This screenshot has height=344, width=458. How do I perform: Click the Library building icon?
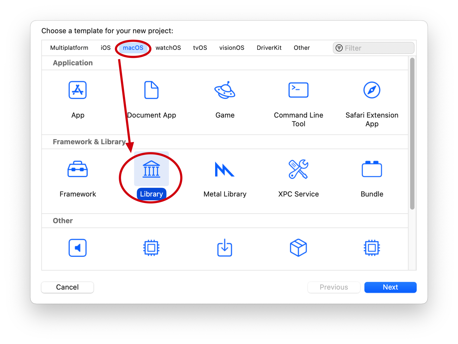point(151,169)
